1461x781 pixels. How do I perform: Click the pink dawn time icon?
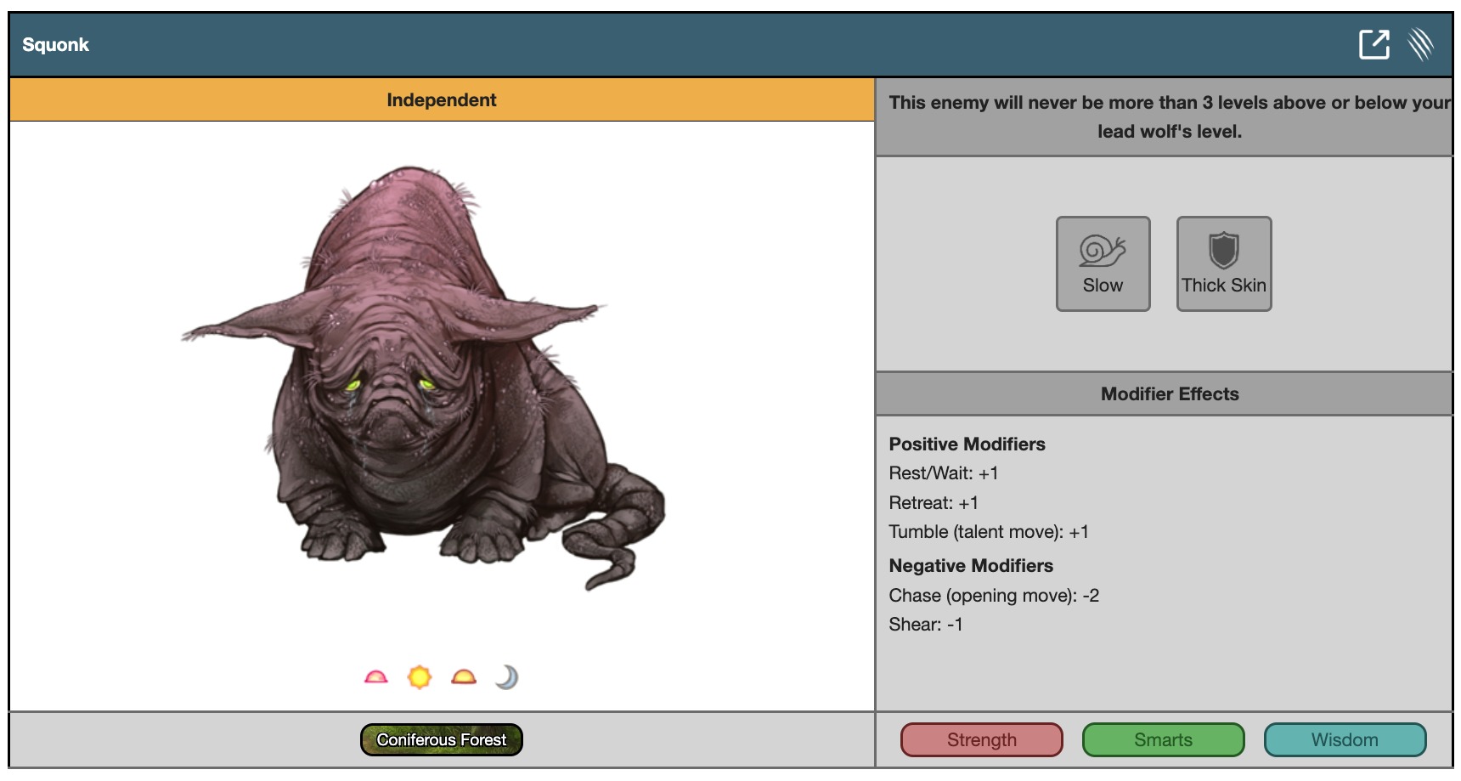tap(375, 677)
